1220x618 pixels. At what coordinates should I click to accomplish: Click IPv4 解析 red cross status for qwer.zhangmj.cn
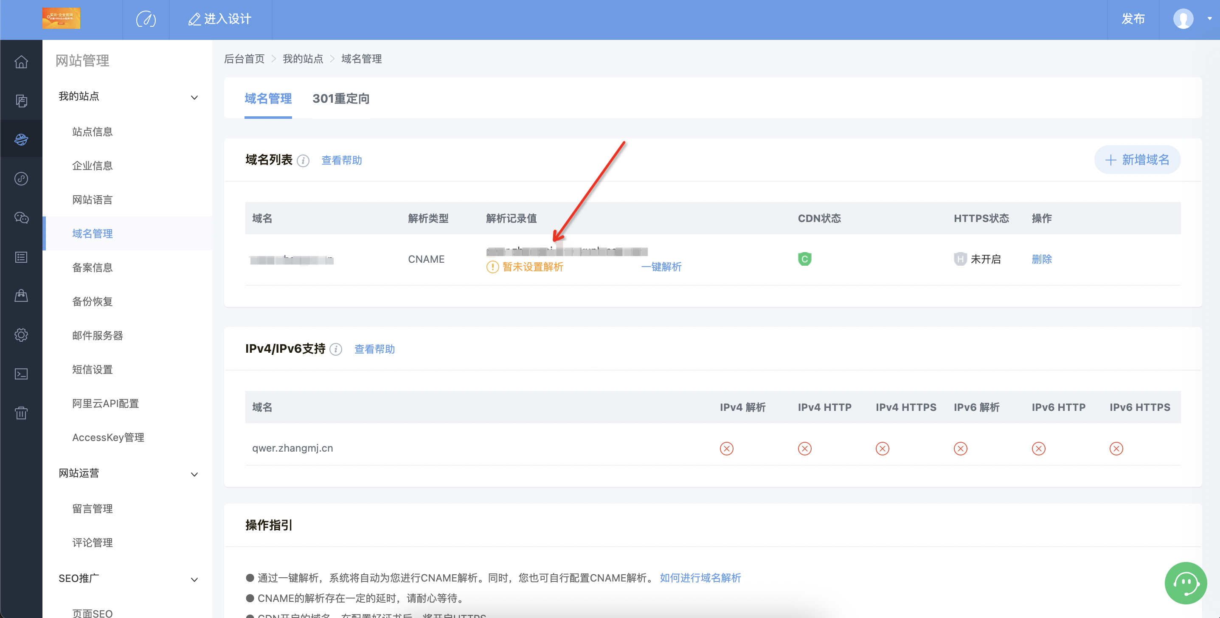(726, 449)
